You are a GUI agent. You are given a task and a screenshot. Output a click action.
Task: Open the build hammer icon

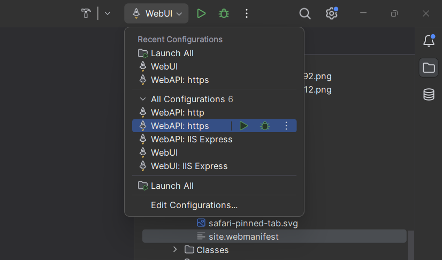[x=86, y=13]
